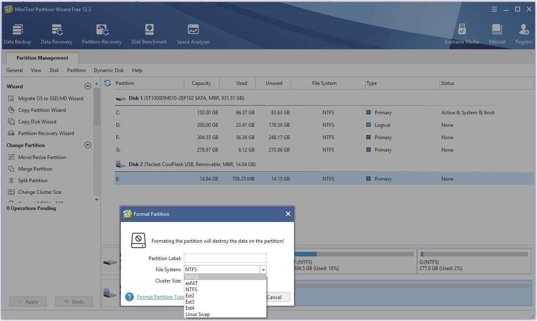Open the View menu
This screenshot has height=321, width=537.
(x=36, y=70)
